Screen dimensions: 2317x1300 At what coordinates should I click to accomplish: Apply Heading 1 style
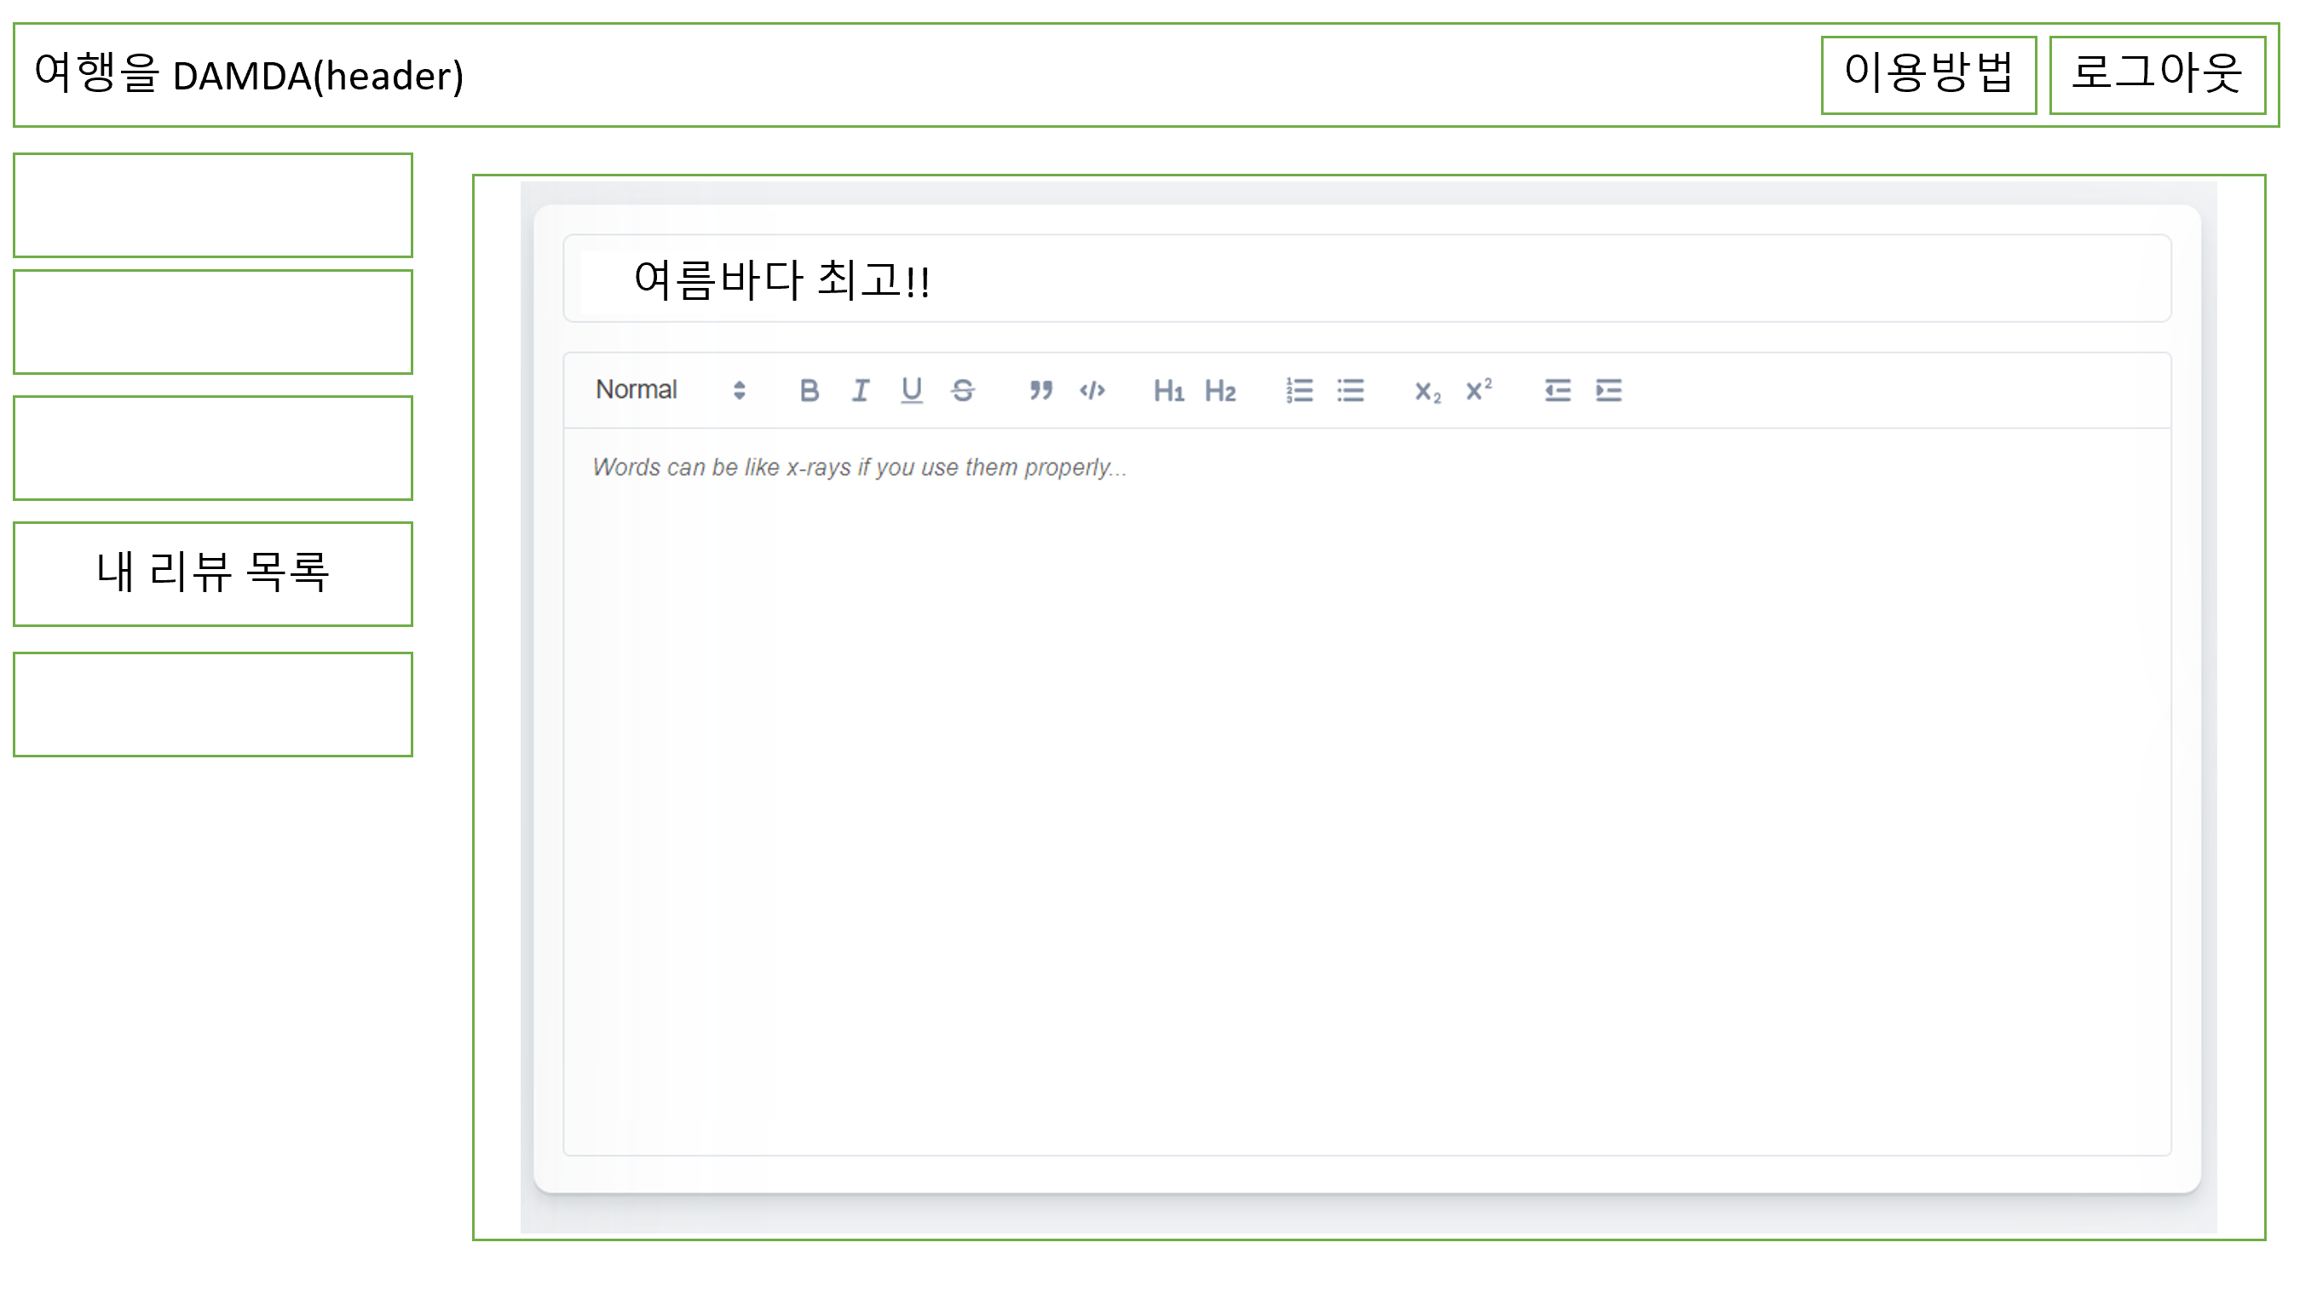click(1168, 390)
